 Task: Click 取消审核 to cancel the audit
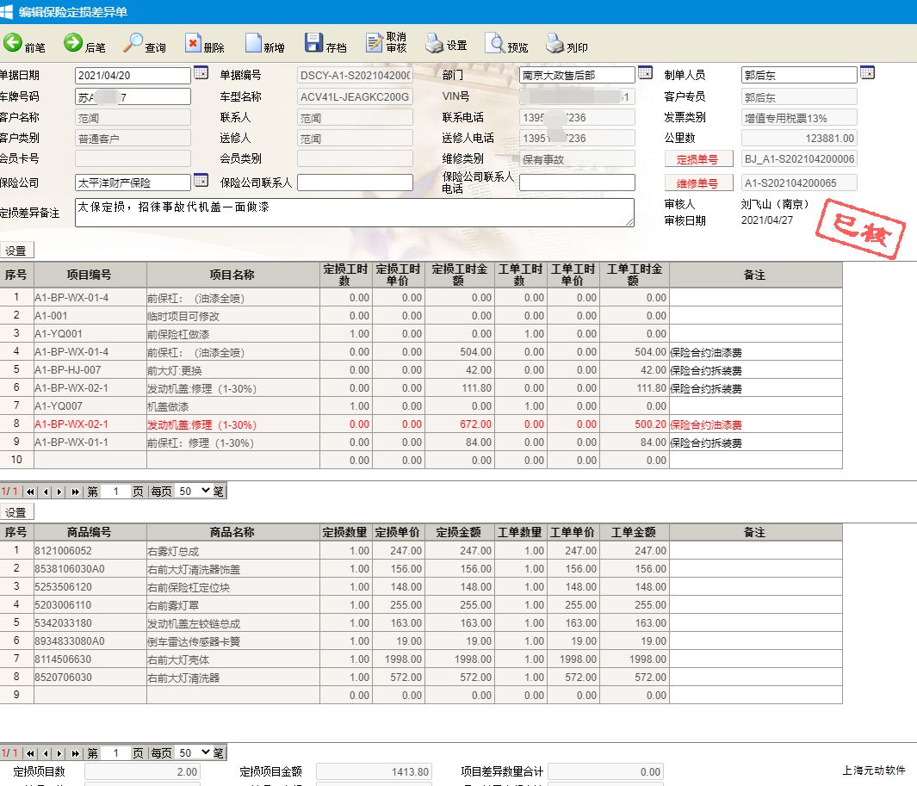pos(375,44)
